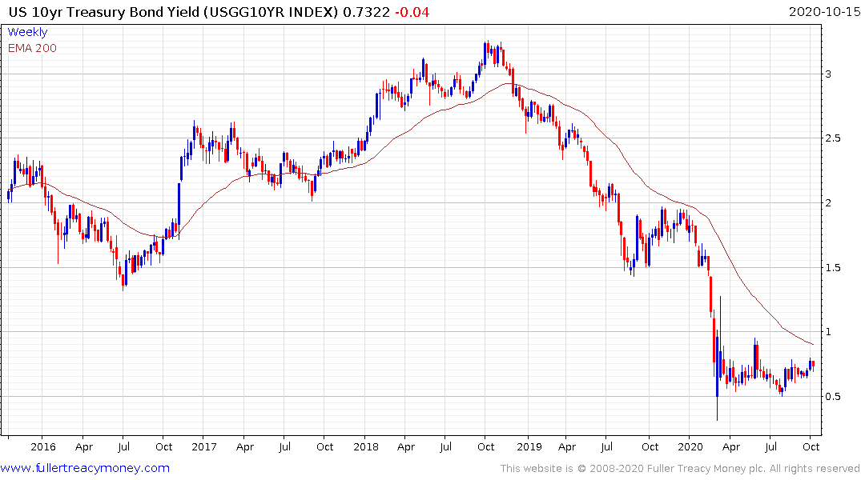Click the y-axis value '1.5'

point(833,268)
